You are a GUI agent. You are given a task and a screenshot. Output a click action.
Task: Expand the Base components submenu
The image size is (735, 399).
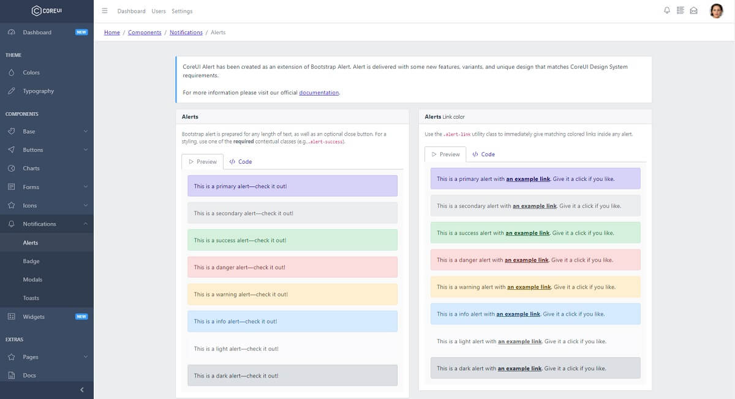(x=86, y=131)
